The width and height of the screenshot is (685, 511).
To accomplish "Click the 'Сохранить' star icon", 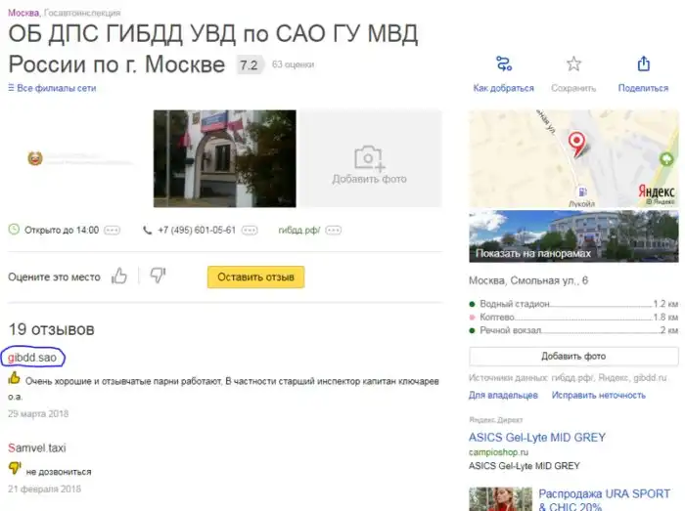I will (573, 64).
